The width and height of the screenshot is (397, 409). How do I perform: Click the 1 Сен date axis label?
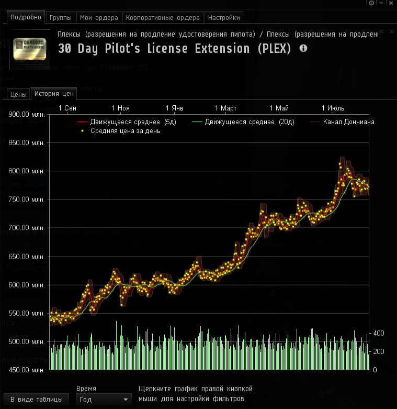tap(67, 108)
